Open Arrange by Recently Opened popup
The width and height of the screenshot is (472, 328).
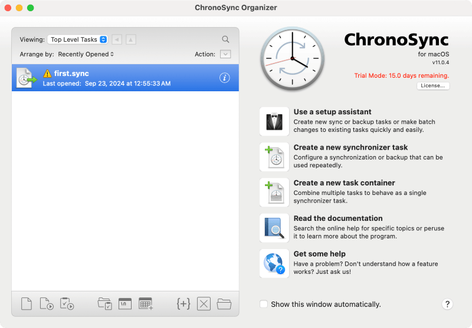[86, 54]
